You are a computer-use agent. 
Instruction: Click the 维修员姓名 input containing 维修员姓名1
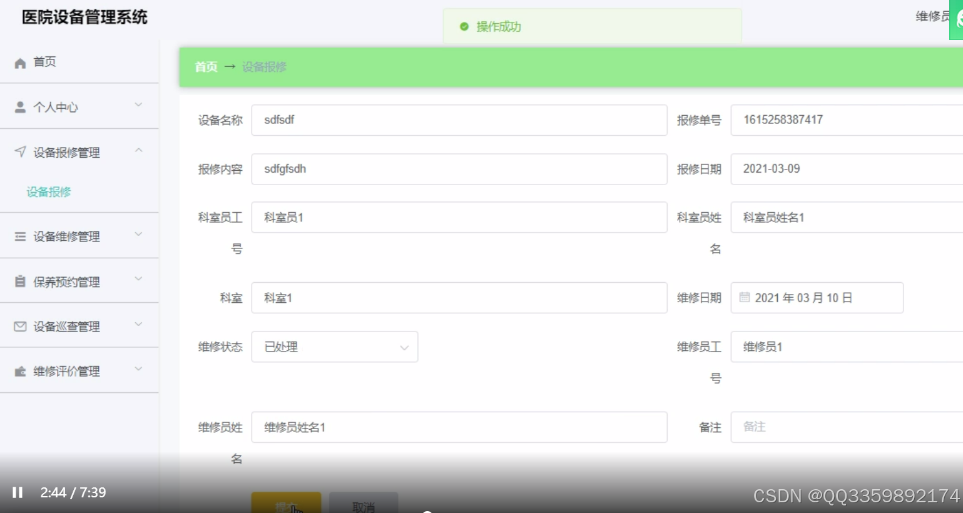pos(459,427)
